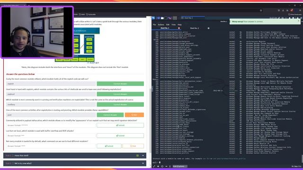Open the Actions menu in the terminal
Image resolution: width=303 pixels, height=170 pixels.
(x=161, y=25)
